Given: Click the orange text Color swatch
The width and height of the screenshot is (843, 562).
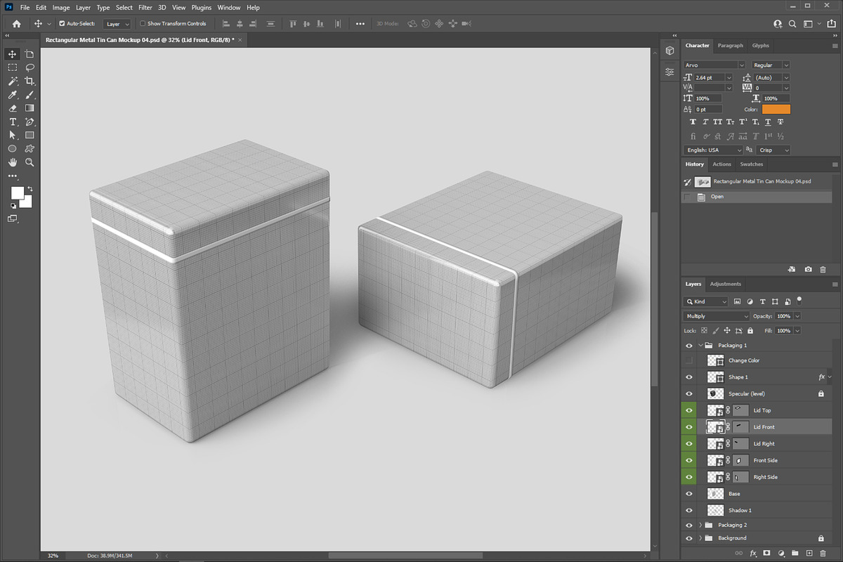Looking at the screenshot, I should 776,110.
